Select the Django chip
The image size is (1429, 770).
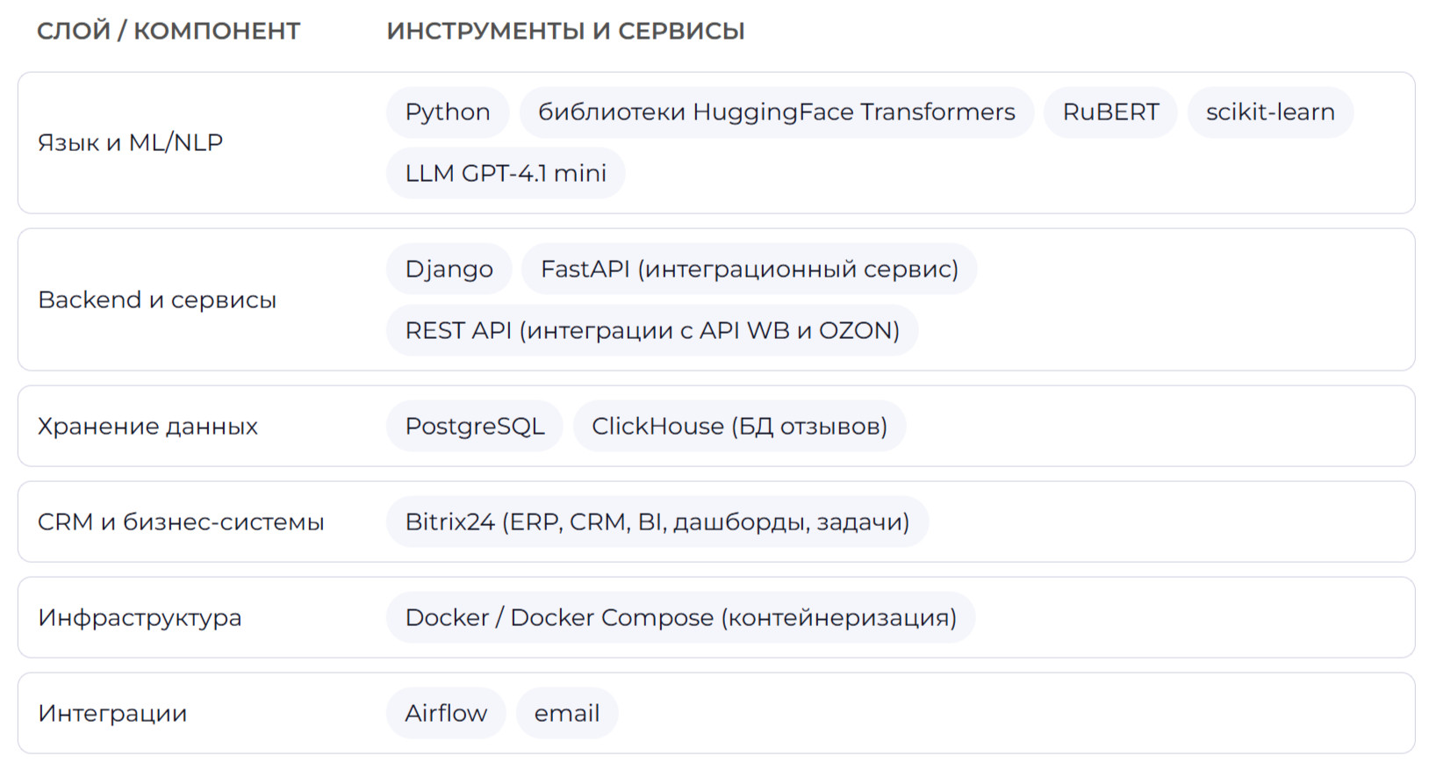click(x=449, y=269)
